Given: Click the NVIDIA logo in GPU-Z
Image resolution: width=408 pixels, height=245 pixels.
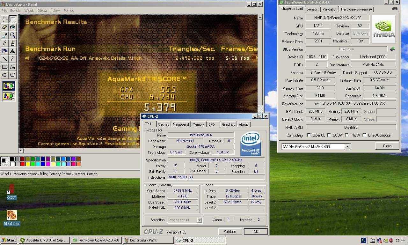Looking at the screenshot, I should (384, 29).
